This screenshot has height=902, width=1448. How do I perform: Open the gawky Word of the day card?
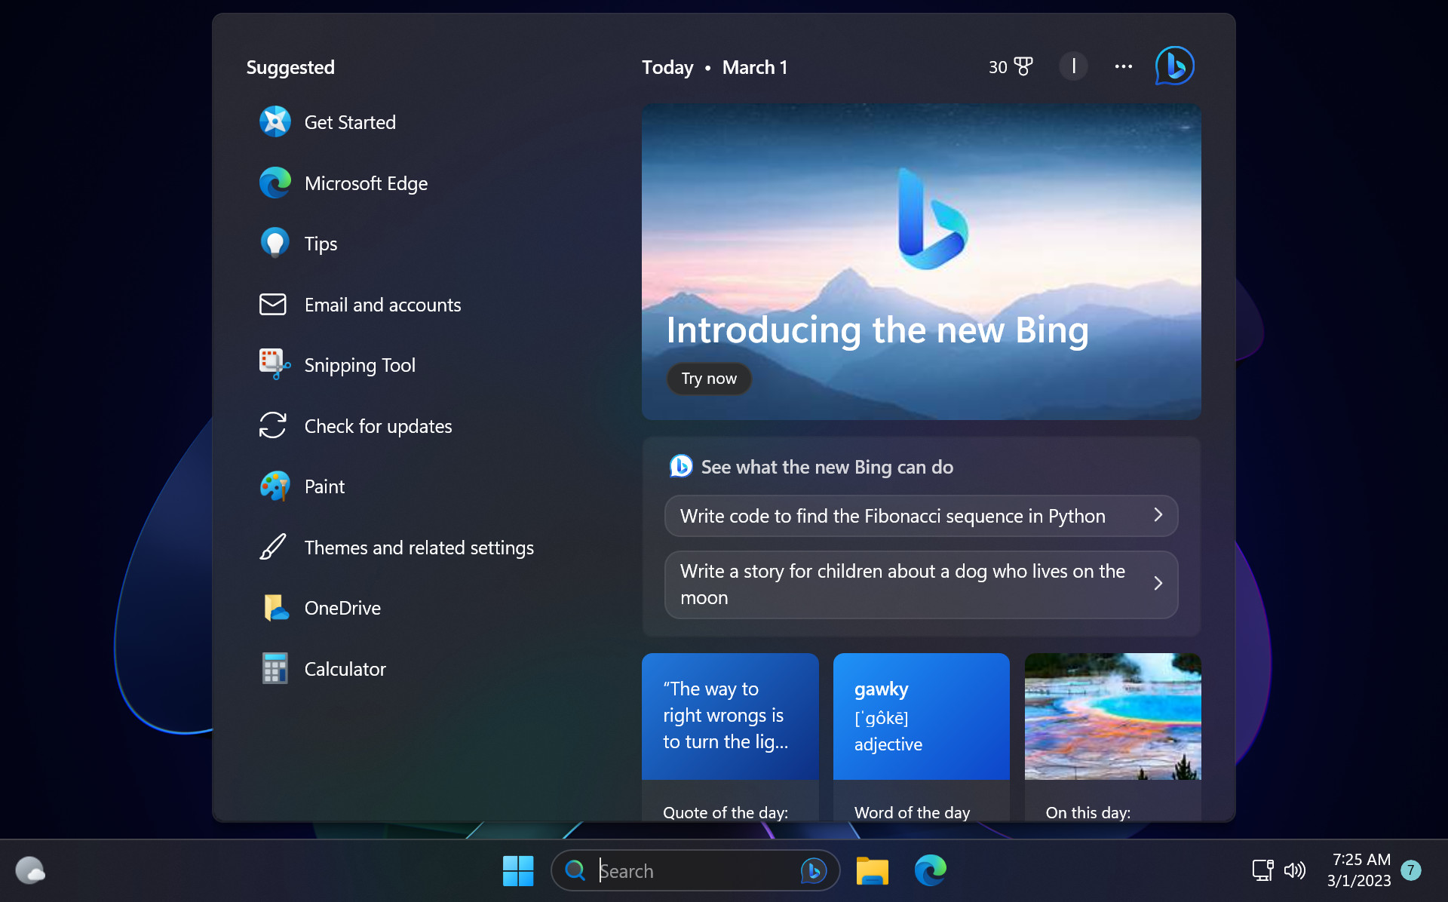[x=921, y=737]
